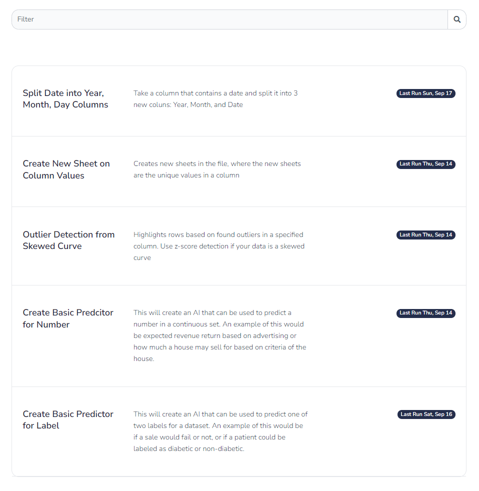479x491 pixels.
Task: Select Outlier Detection from Skewed Curve
Action: coord(68,240)
